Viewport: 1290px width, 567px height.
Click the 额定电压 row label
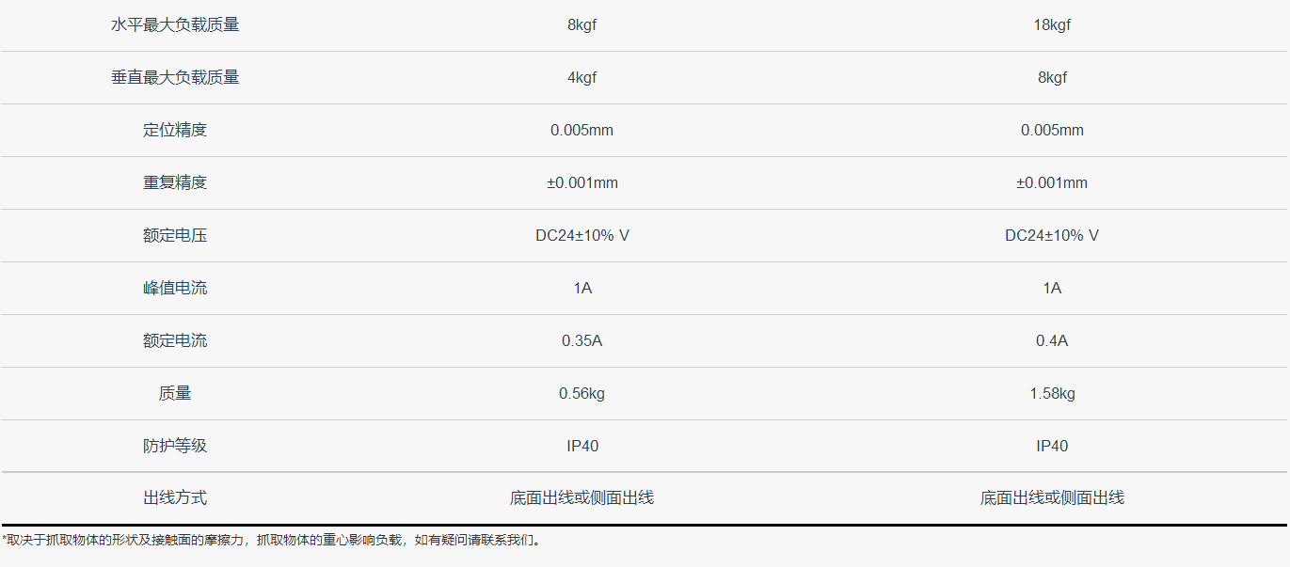pos(175,236)
